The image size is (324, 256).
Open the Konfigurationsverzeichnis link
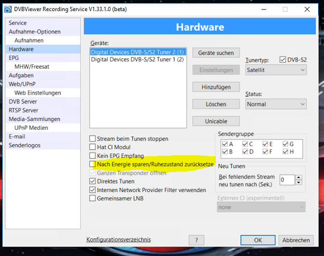118,240
